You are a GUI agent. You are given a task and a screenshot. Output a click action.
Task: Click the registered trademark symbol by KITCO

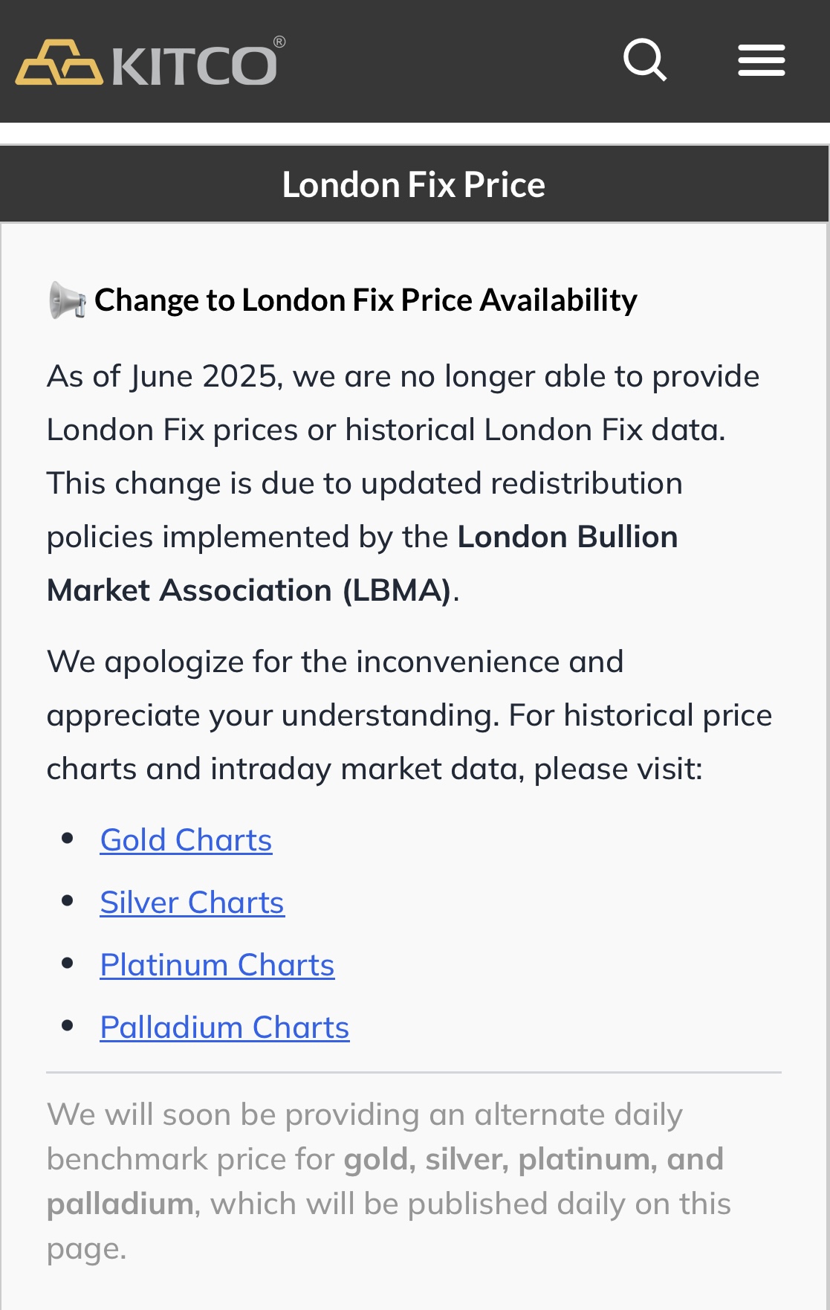[x=279, y=42]
